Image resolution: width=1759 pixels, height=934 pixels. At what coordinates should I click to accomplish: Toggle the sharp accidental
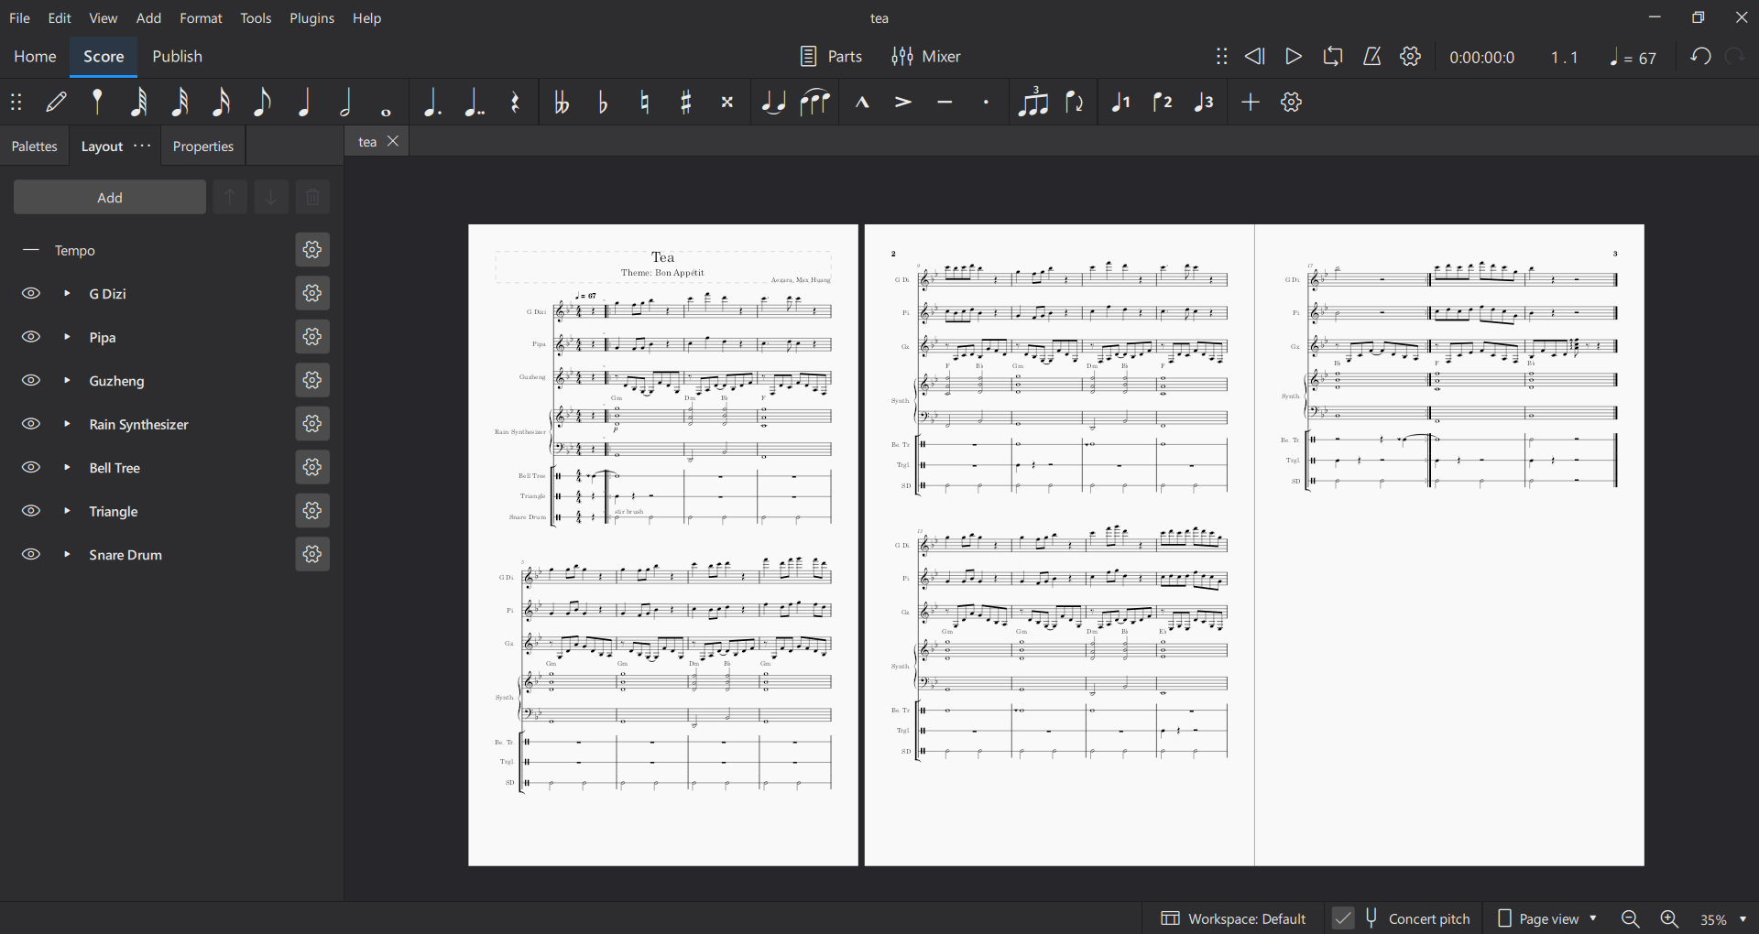click(685, 103)
